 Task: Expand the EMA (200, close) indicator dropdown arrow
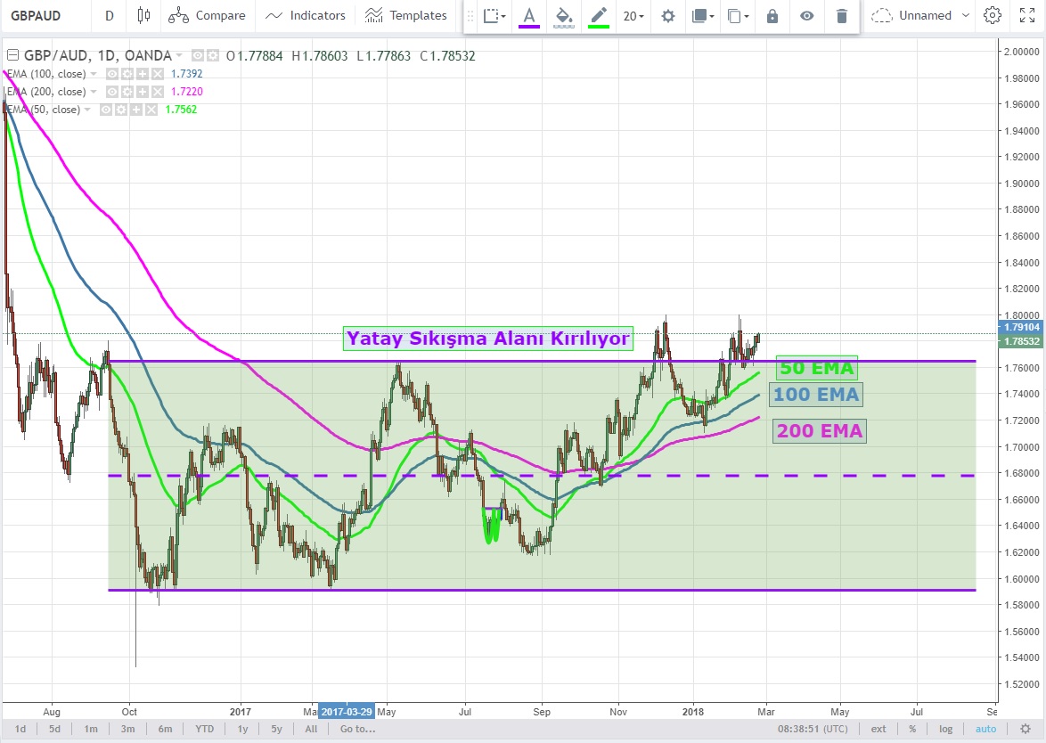(x=95, y=92)
